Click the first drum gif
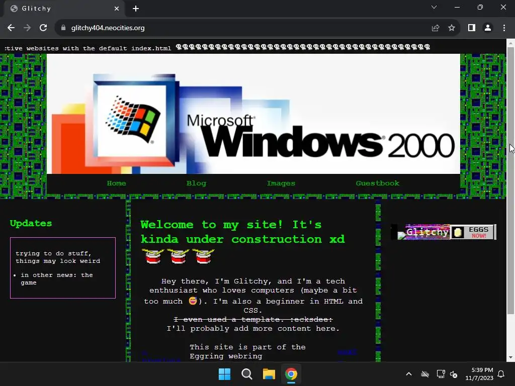 pyautogui.click(x=153, y=256)
